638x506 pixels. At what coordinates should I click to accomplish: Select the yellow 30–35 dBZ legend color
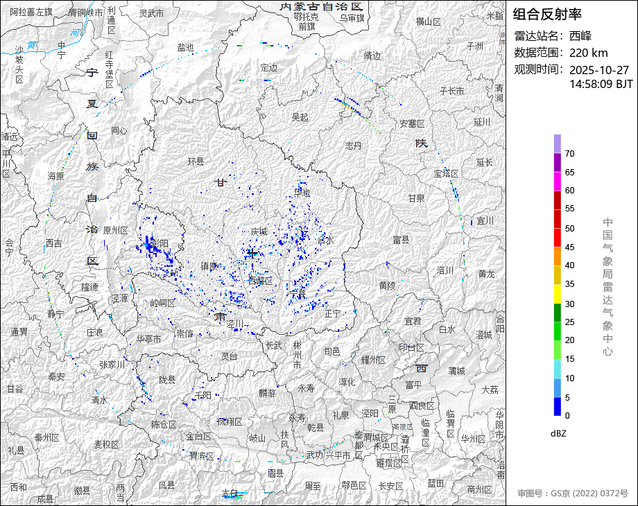click(557, 294)
